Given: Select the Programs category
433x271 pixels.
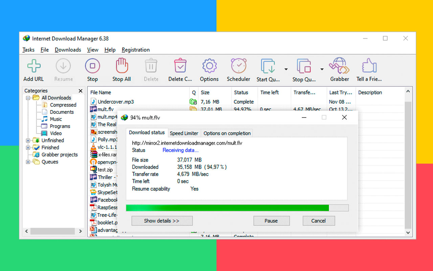Looking at the screenshot, I should click(60, 126).
